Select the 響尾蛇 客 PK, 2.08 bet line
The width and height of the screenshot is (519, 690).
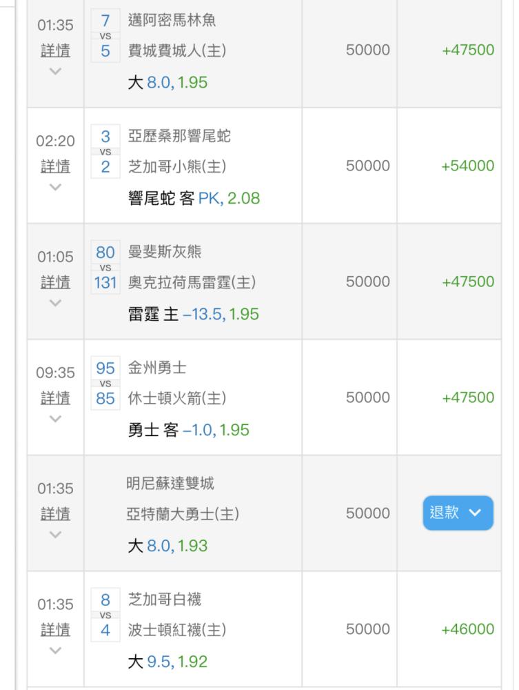coord(194,199)
